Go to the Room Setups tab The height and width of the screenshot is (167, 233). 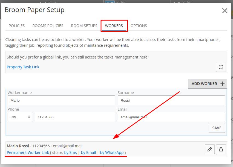pos(84,26)
